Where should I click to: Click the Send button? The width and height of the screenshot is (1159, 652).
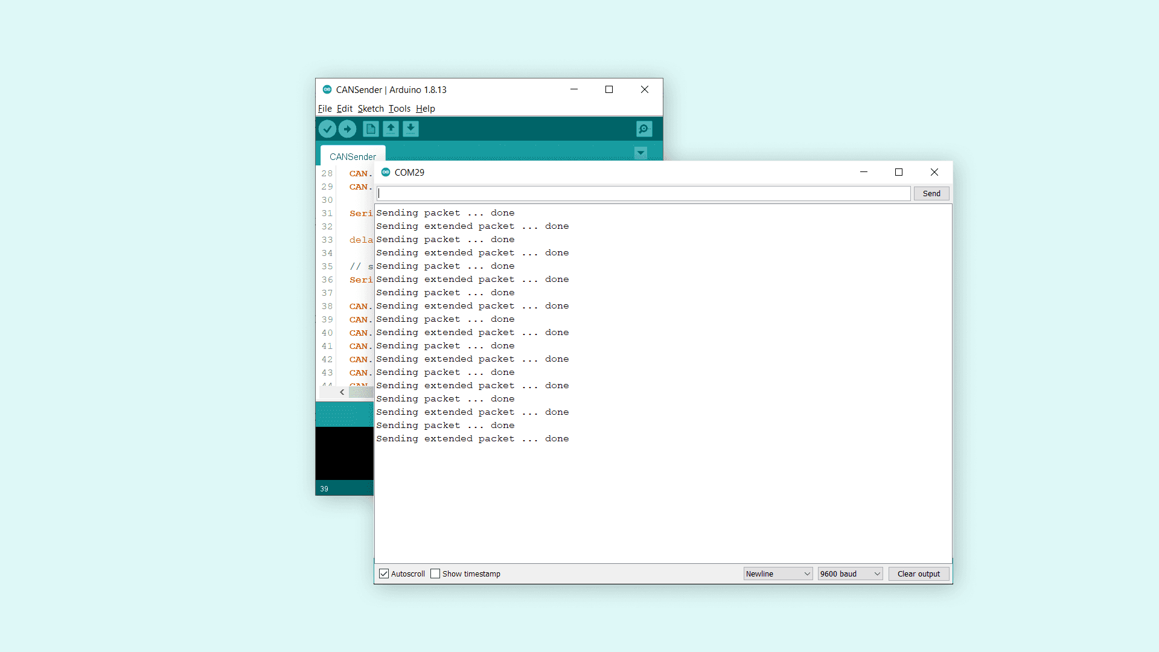931,193
